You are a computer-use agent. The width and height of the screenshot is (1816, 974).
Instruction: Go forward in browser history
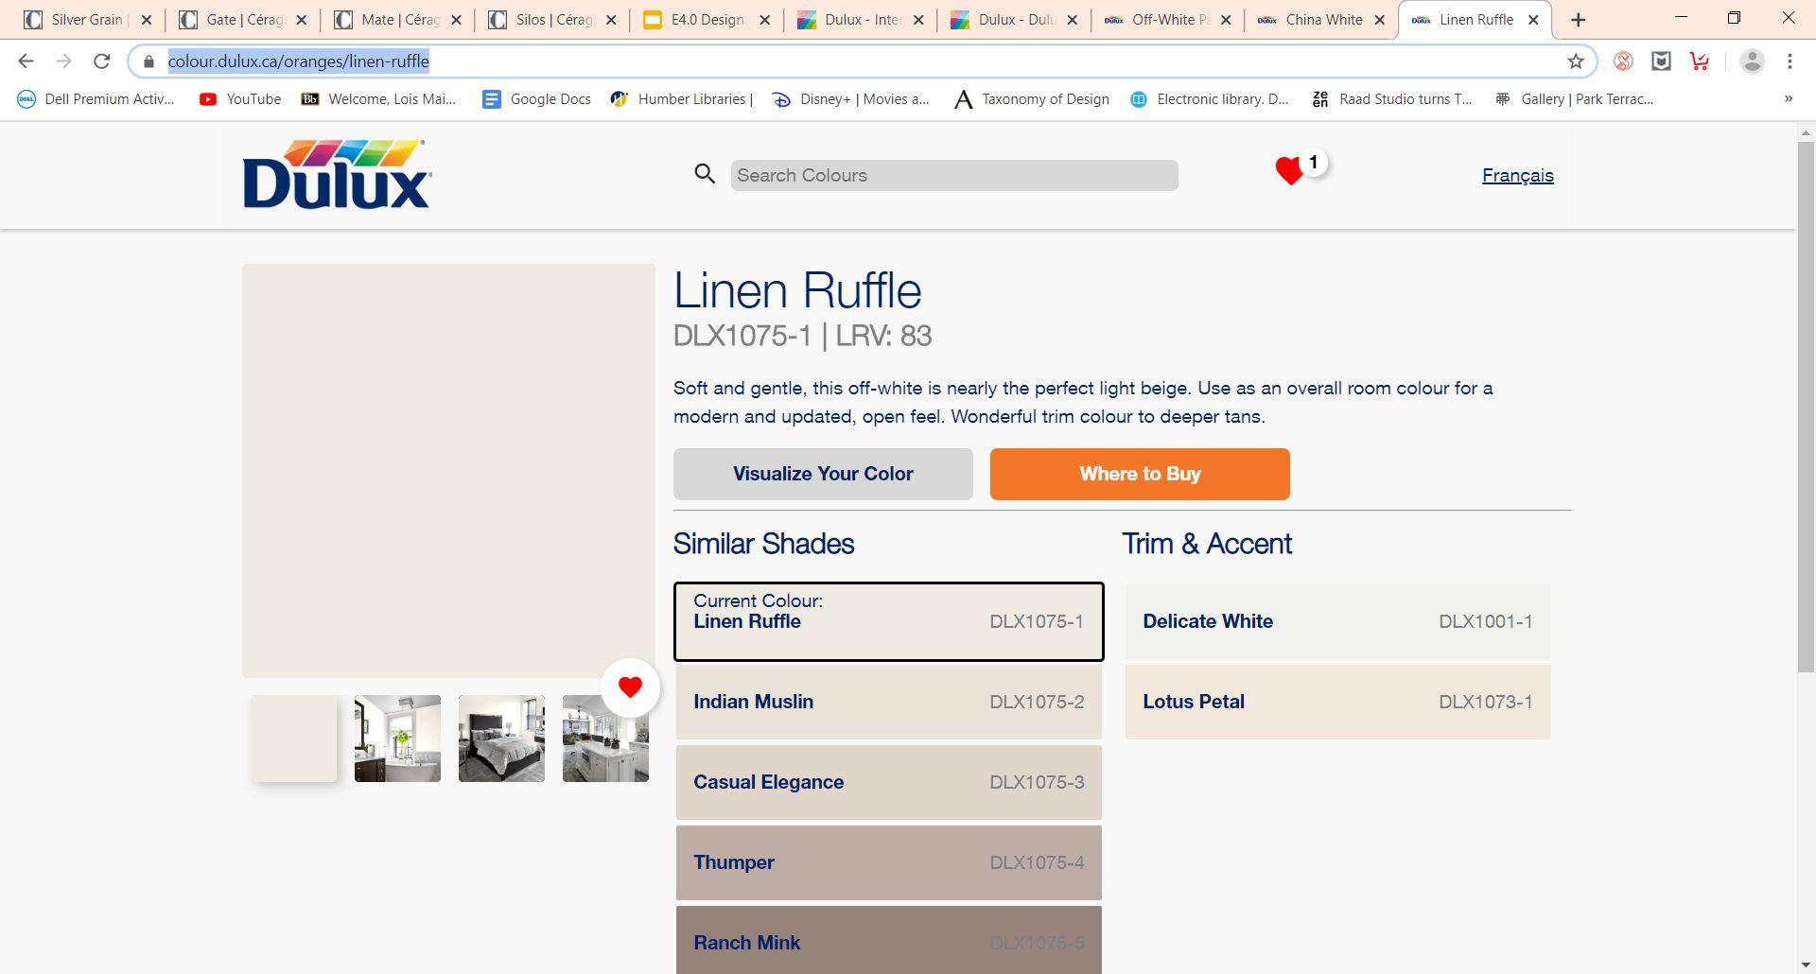tap(63, 61)
